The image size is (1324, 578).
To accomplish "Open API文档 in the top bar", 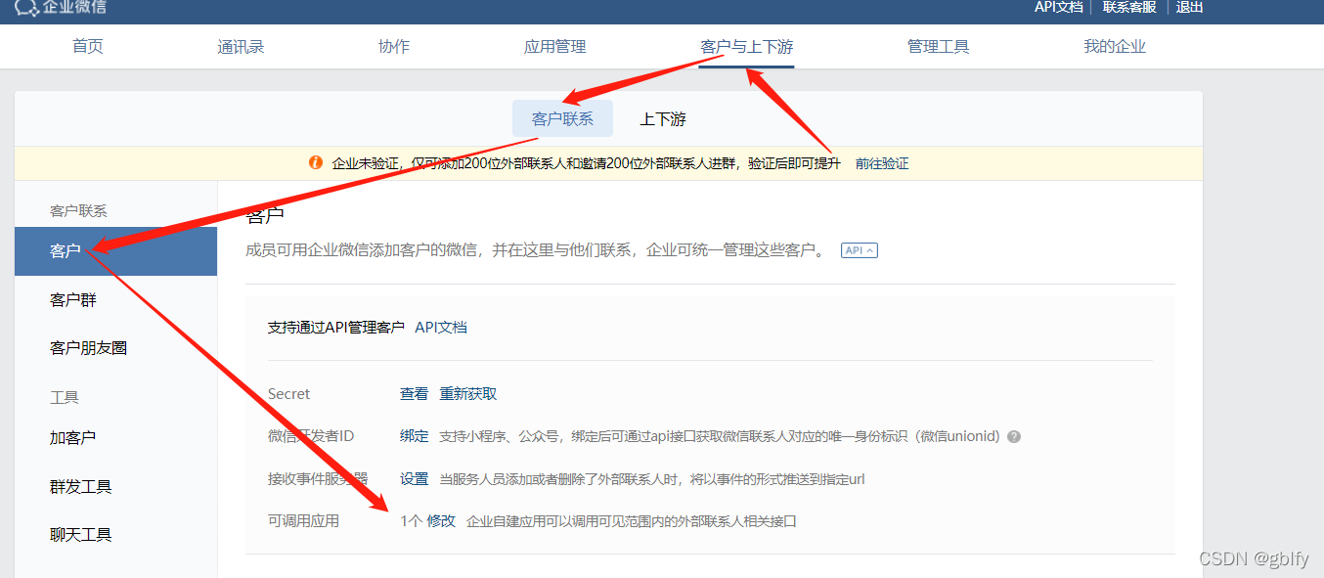I will (x=1059, y=7).
